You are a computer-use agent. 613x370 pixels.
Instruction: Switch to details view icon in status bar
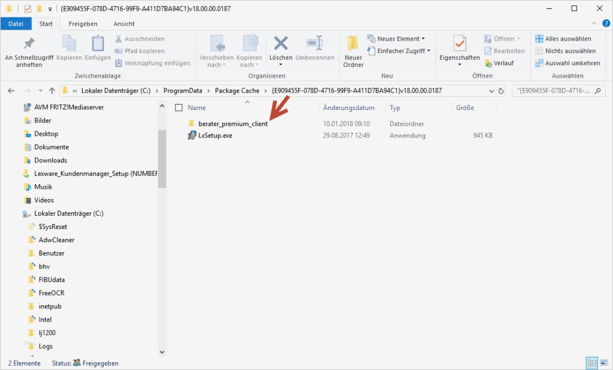coord(592,363)
